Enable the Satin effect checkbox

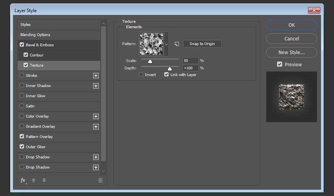point(22,106)
